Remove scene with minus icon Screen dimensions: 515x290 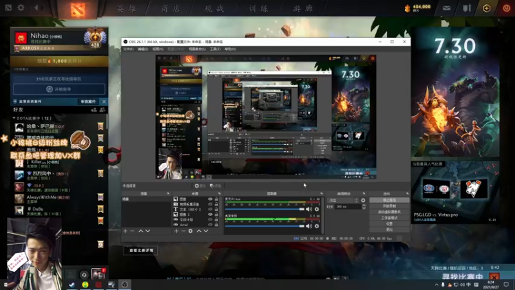[132, 231]
